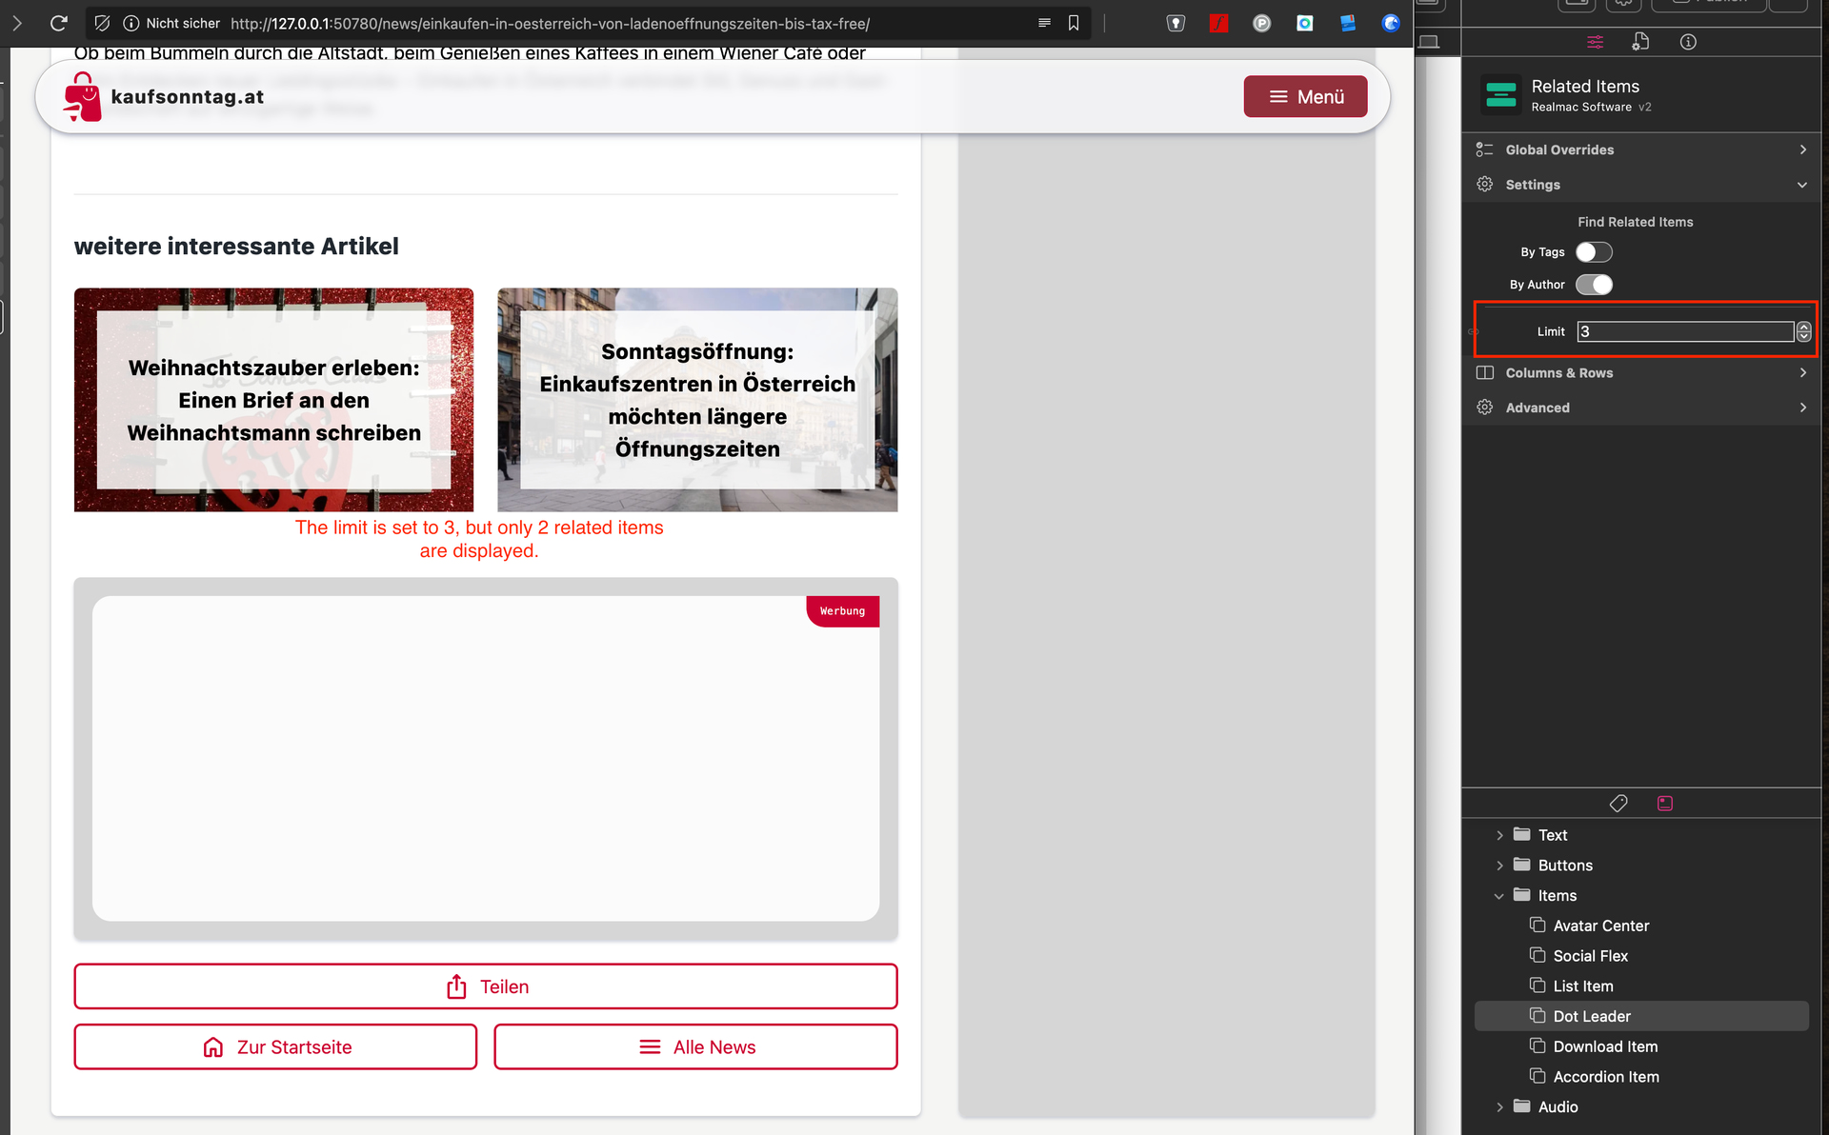Toggle the By Tags switch
The width and height of the screenshot is (1829, 1135).
(1594, 252)
